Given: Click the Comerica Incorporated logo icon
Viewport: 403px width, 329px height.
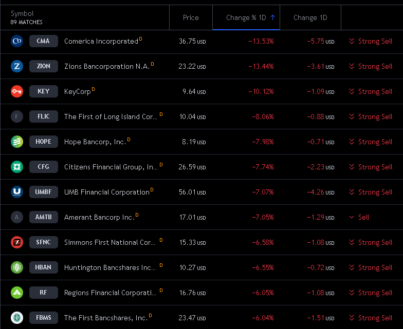Looking at the screenshot, I should point(17,41).
